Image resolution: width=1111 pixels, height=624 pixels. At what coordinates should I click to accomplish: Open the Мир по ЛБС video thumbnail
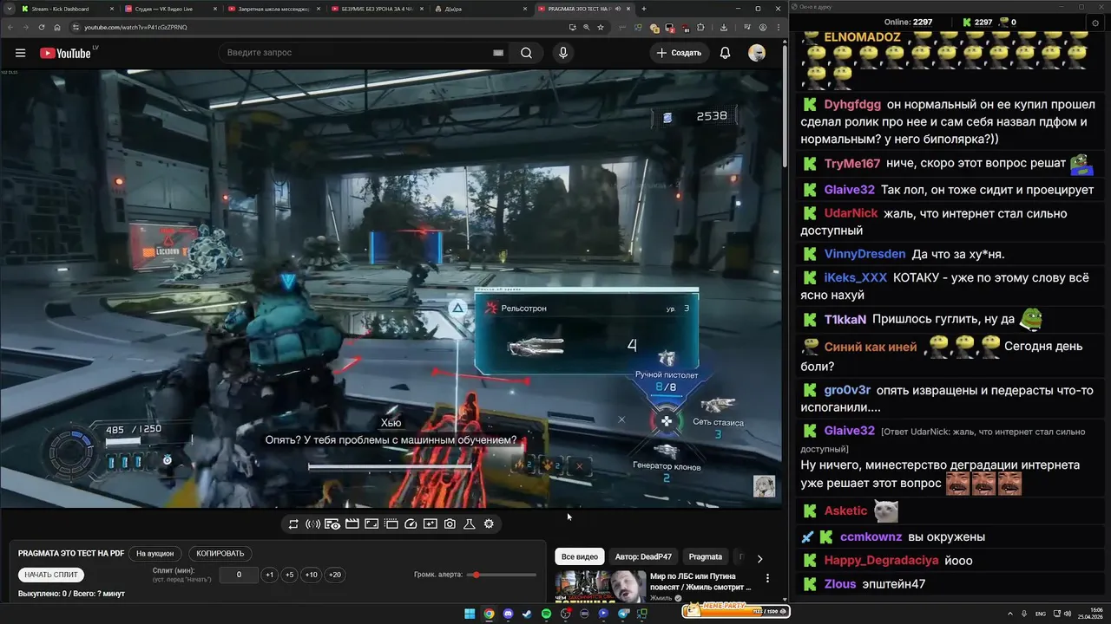coord(599,587)
